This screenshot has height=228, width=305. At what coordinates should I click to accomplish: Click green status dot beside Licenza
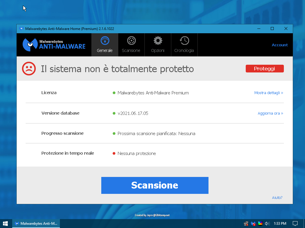pyautogui.click(x=114, y=93)
